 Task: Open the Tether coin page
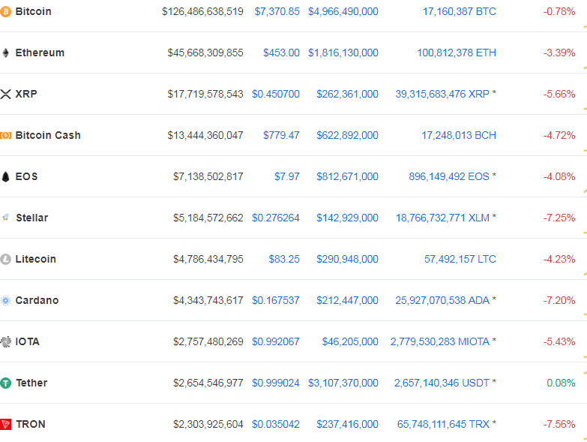pyautogui.click(x=31, y=383)
